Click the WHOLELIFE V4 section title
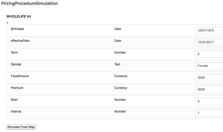 [x=19, y=17]
